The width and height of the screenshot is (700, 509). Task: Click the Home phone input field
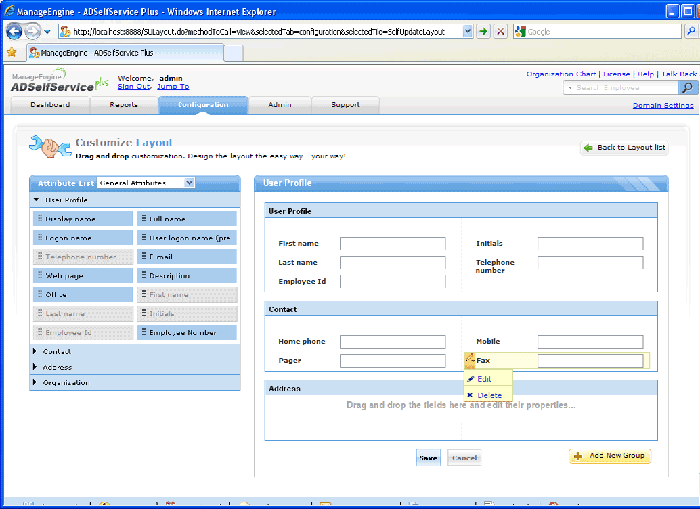coord(393,342)
